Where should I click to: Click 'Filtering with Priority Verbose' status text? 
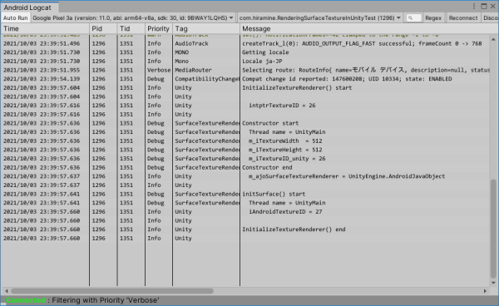(106, 300)
